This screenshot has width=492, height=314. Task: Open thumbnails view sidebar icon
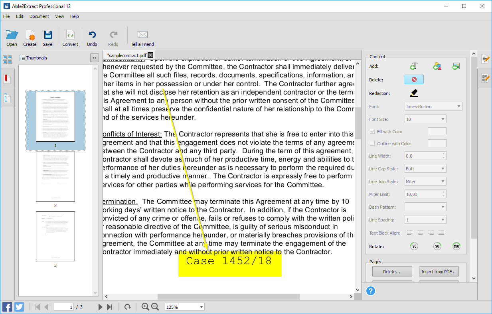[x=7, y=60]
